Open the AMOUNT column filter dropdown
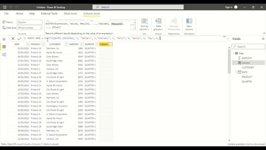 tap(82, 44)
